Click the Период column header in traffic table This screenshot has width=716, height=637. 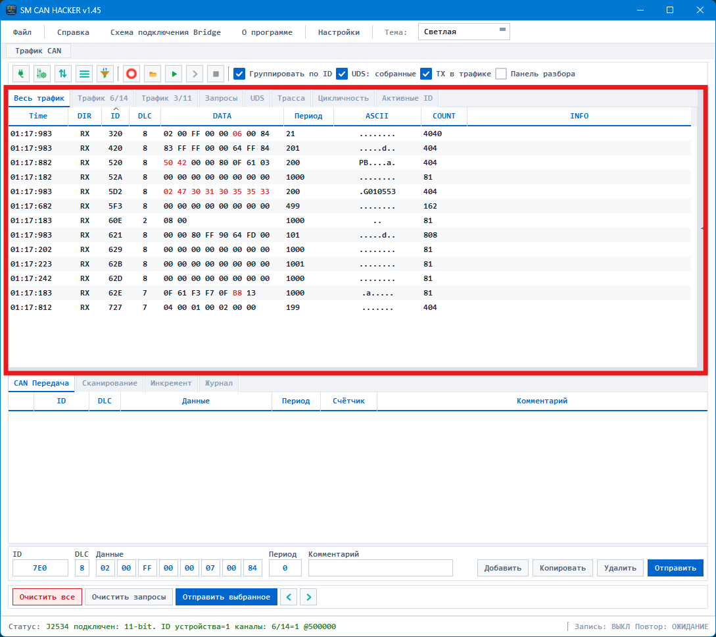click(x=308, y=116)
